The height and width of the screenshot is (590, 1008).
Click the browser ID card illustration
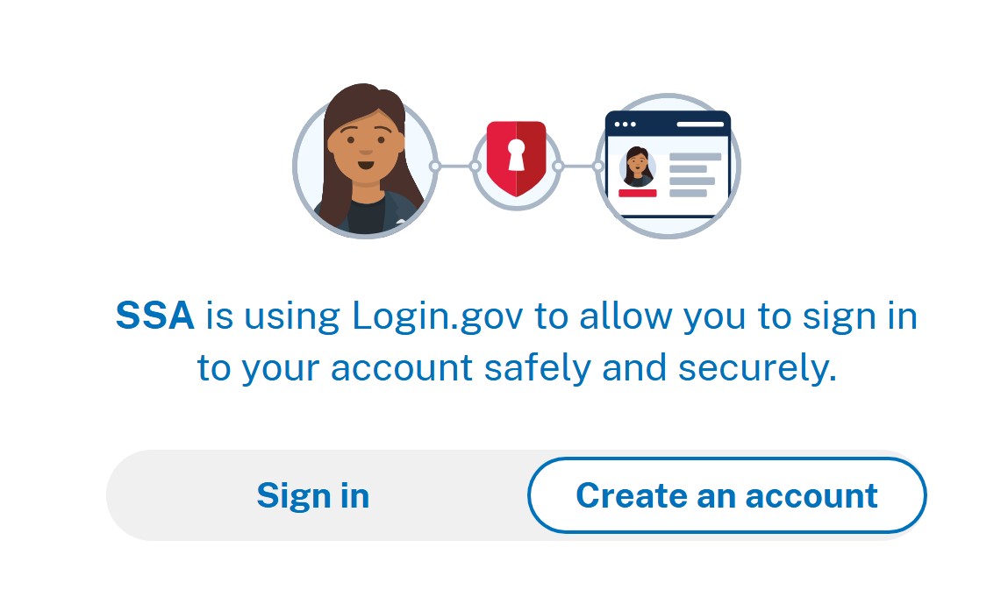tap(668, 166)
